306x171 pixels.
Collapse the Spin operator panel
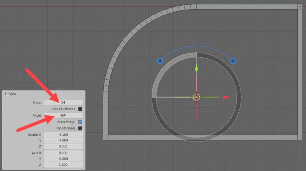5,94
